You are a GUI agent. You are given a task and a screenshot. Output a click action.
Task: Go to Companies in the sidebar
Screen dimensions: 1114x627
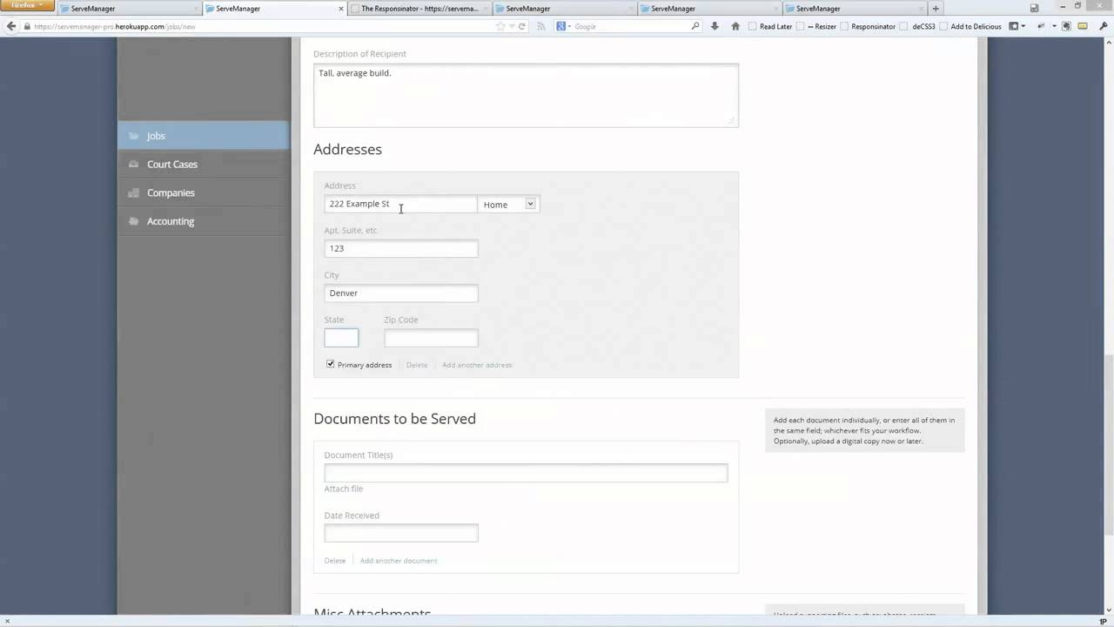click(x=203, y=192)
